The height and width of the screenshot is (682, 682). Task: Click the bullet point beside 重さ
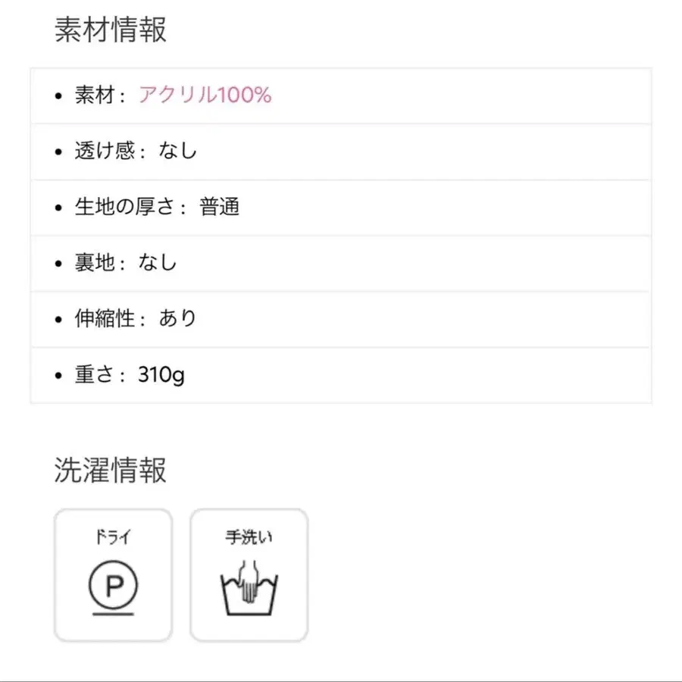(x=58, y=375)
